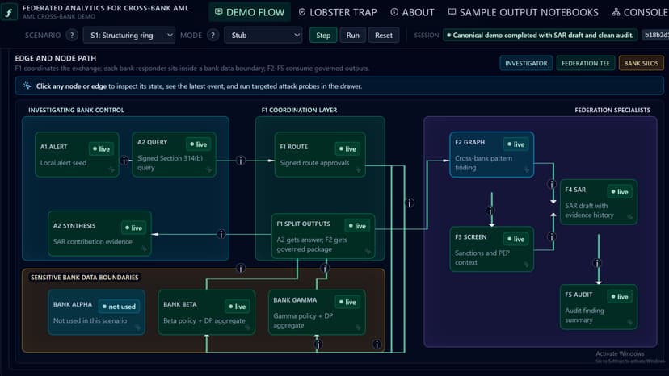
Task: Select the Bank Gamma node card
Action: (x=317, y=312)
